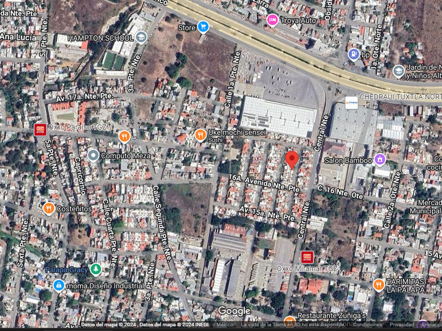Image resolution: width=442 pixels, height=331 pixels.
Task: Click the Restaurante Zúñiga's label
Action: click(x=332, y=316)
